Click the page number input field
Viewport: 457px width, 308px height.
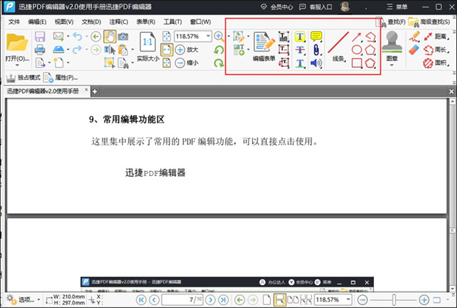pos(182,300)
